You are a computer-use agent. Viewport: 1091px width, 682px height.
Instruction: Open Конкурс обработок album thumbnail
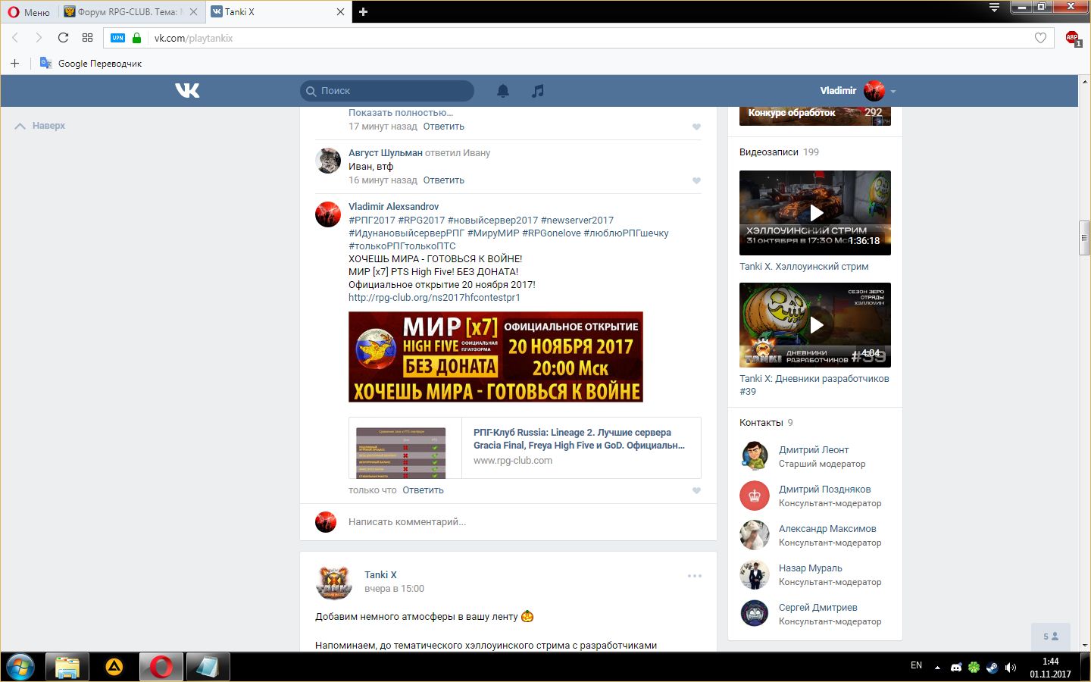click(815, 115)
